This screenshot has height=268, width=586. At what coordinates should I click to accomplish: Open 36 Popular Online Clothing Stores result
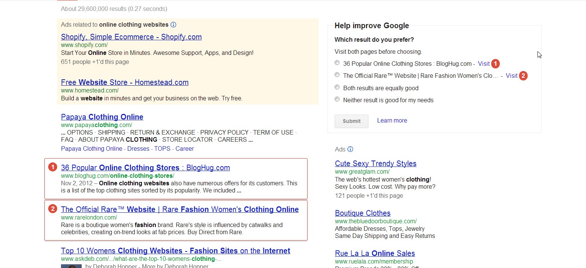click(145, 168)
